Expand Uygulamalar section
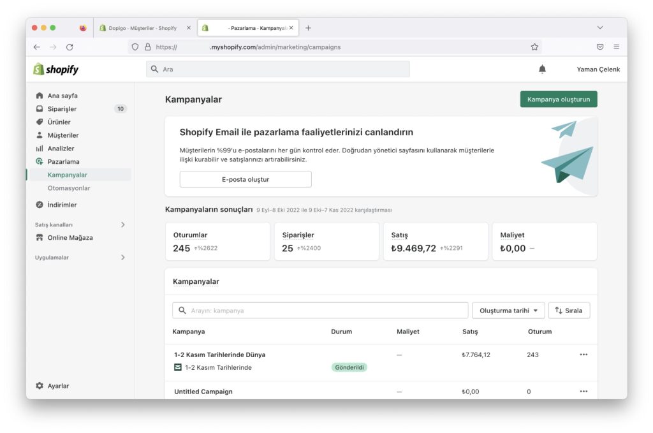653x433 pixels. coord(123,257)
